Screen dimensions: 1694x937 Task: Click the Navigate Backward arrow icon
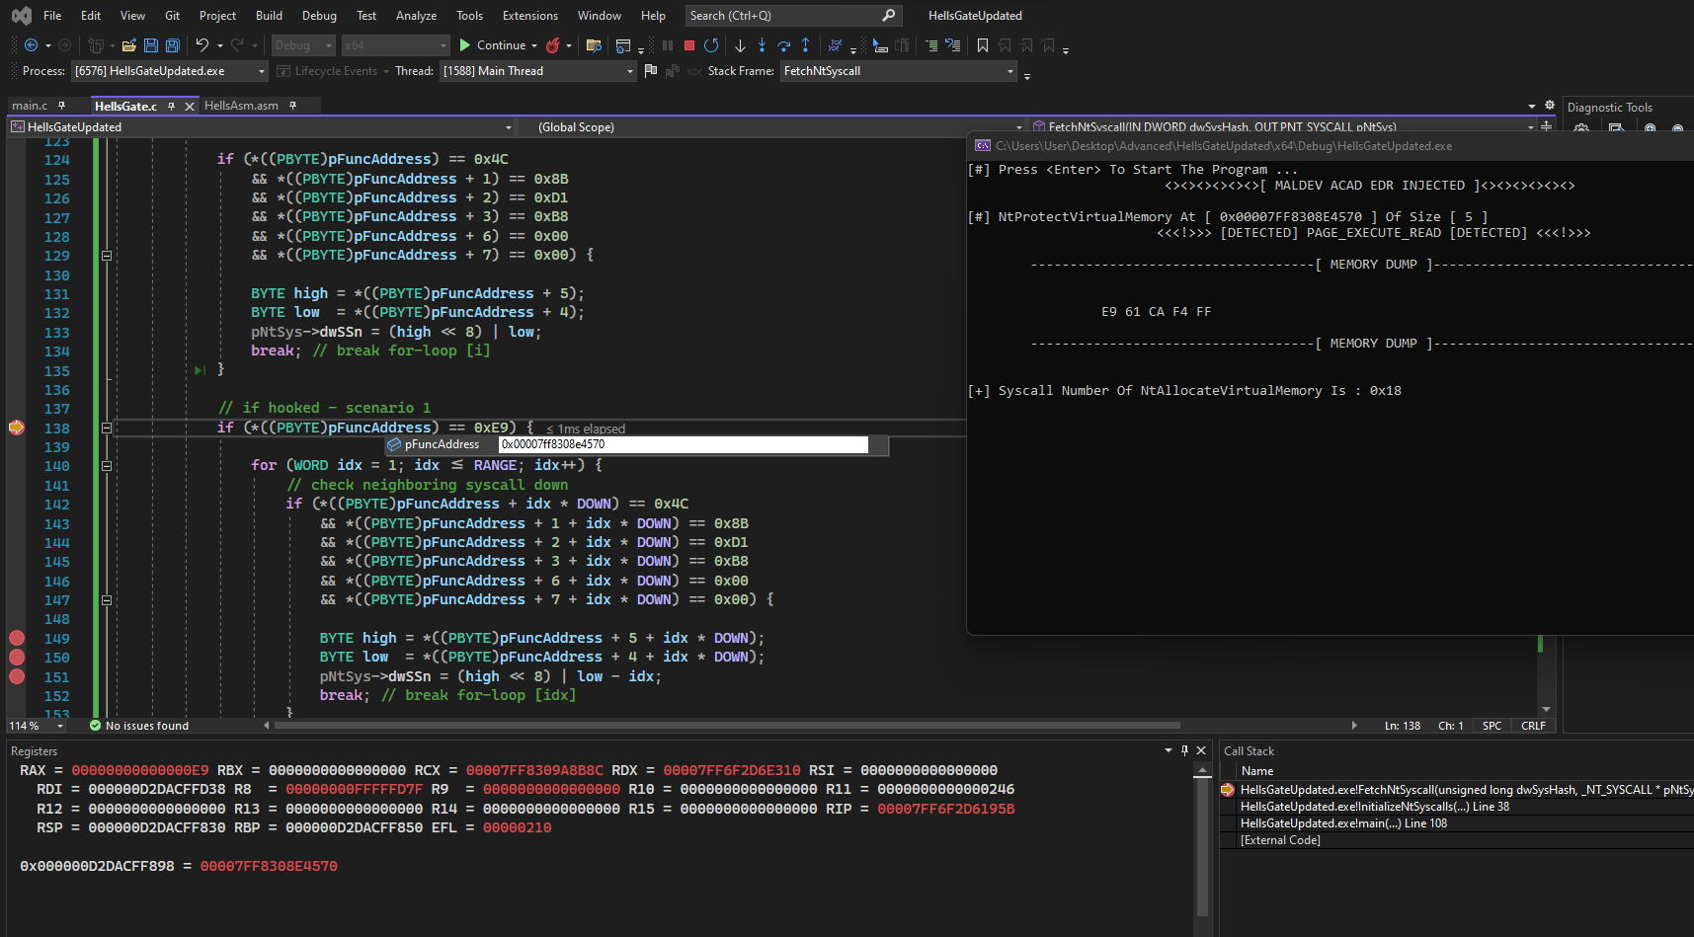coord(31,45)
